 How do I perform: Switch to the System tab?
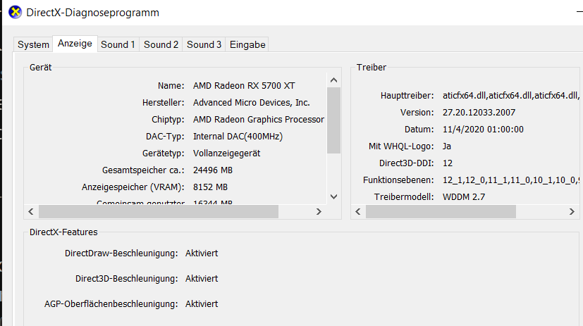(33, 44)
